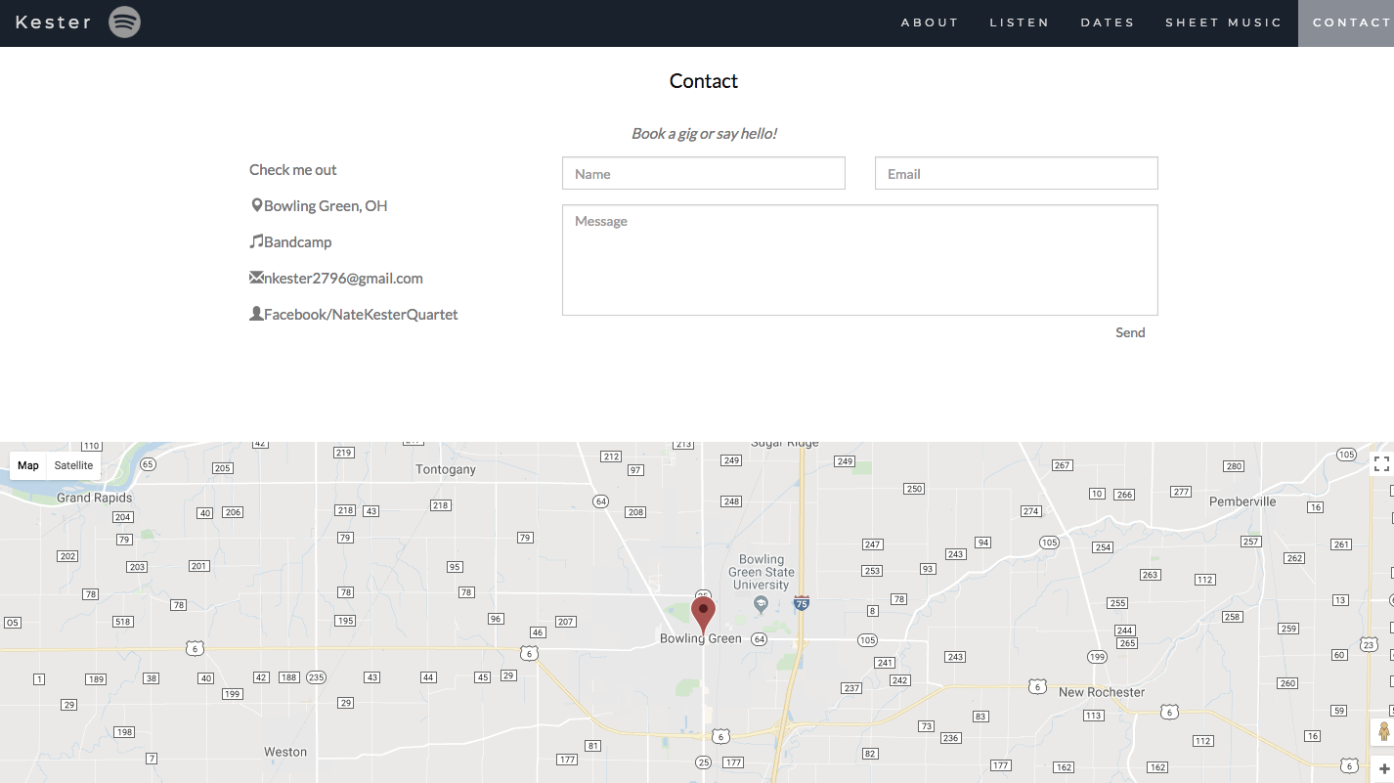
Task: Open the Bandcamp link
Action: coord(298,242)
